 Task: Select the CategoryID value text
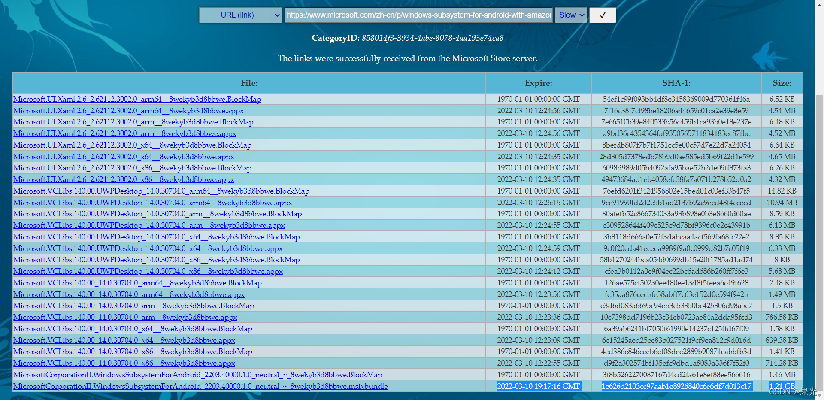[x=433, y=38]
